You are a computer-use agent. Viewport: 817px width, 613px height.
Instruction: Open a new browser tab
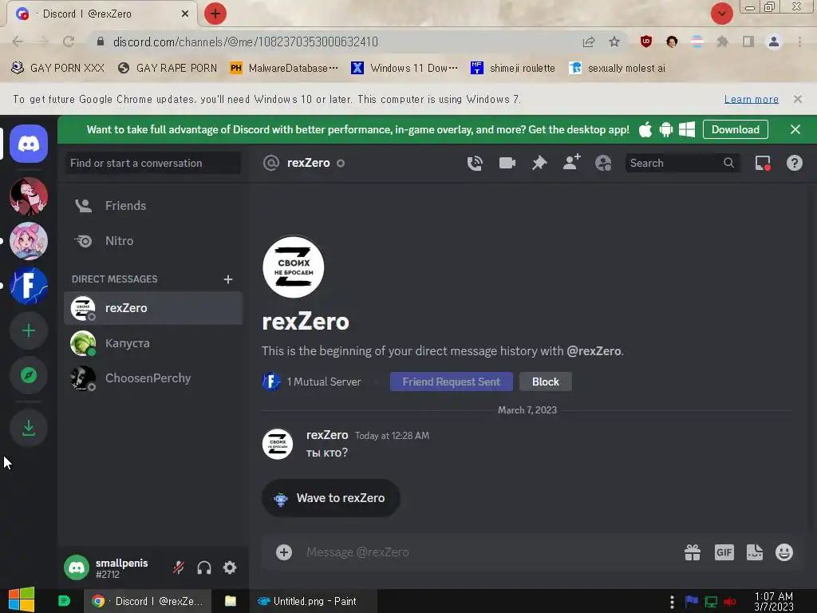[215, 14]
